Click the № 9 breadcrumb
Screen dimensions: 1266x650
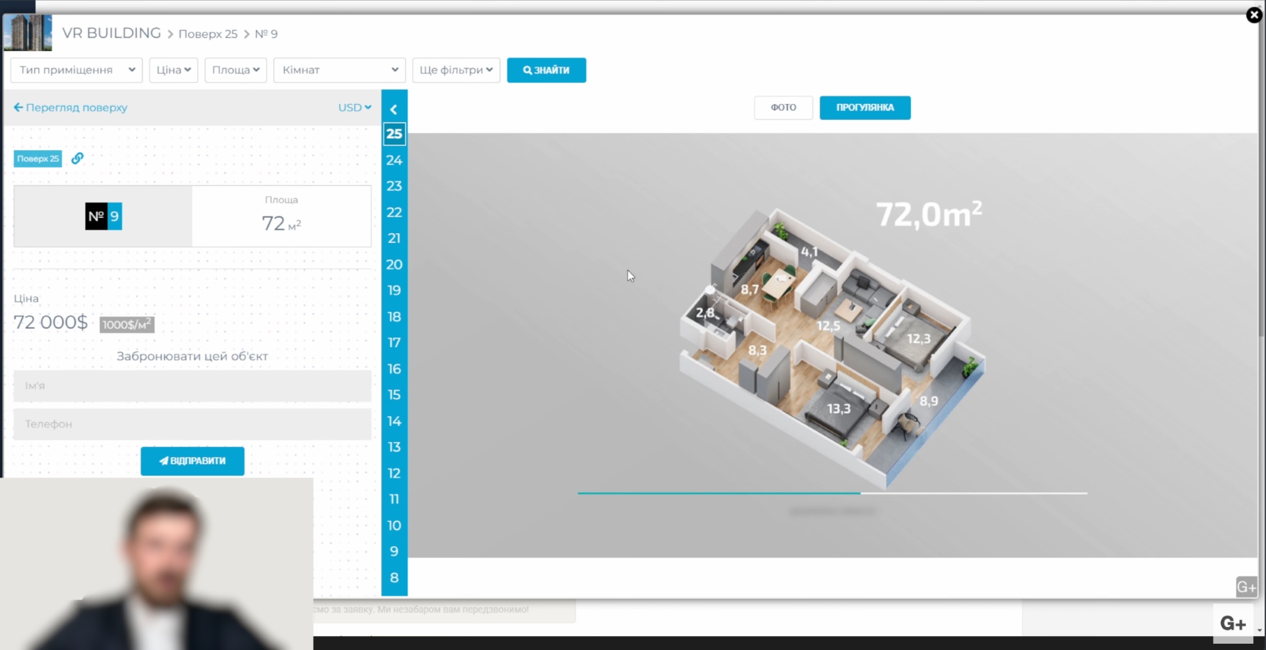coord(266,34)
